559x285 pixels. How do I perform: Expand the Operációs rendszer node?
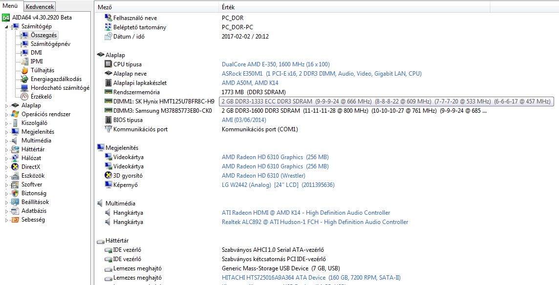pyautogui.click(x=6, y=115)
